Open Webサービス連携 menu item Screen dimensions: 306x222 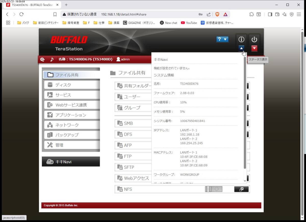[72, 105]
